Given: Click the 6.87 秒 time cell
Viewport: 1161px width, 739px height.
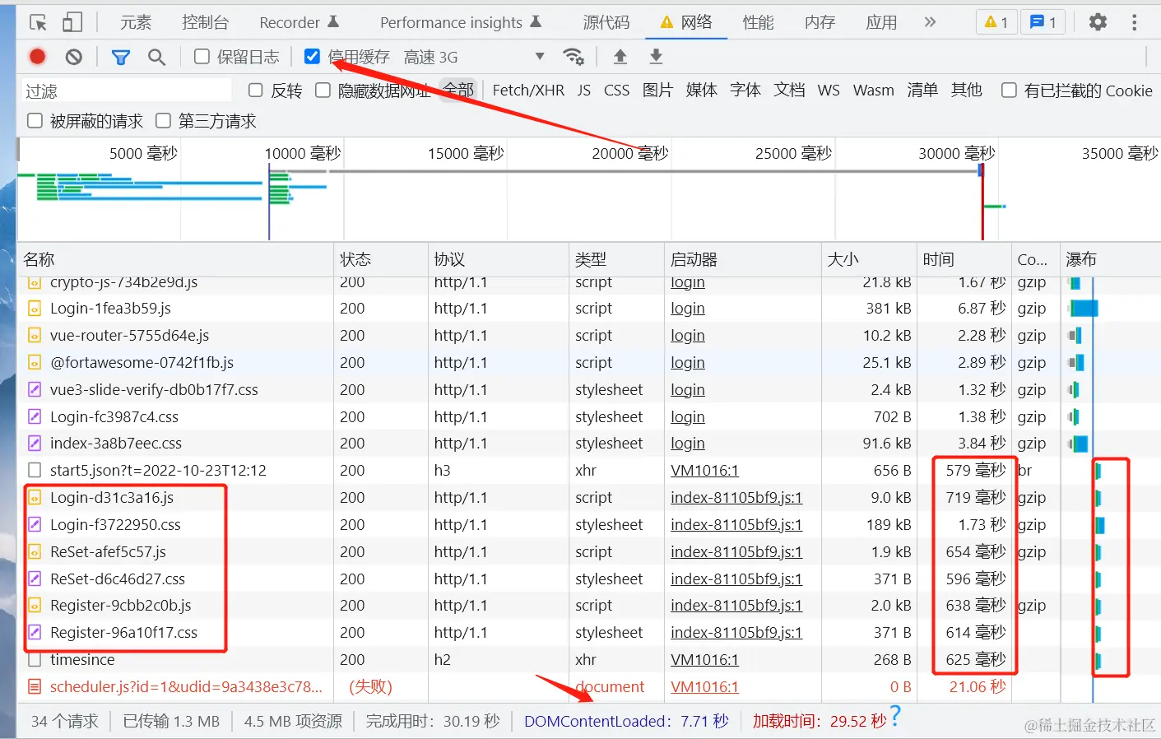Looking at the screenshot, I should point(982,309).
